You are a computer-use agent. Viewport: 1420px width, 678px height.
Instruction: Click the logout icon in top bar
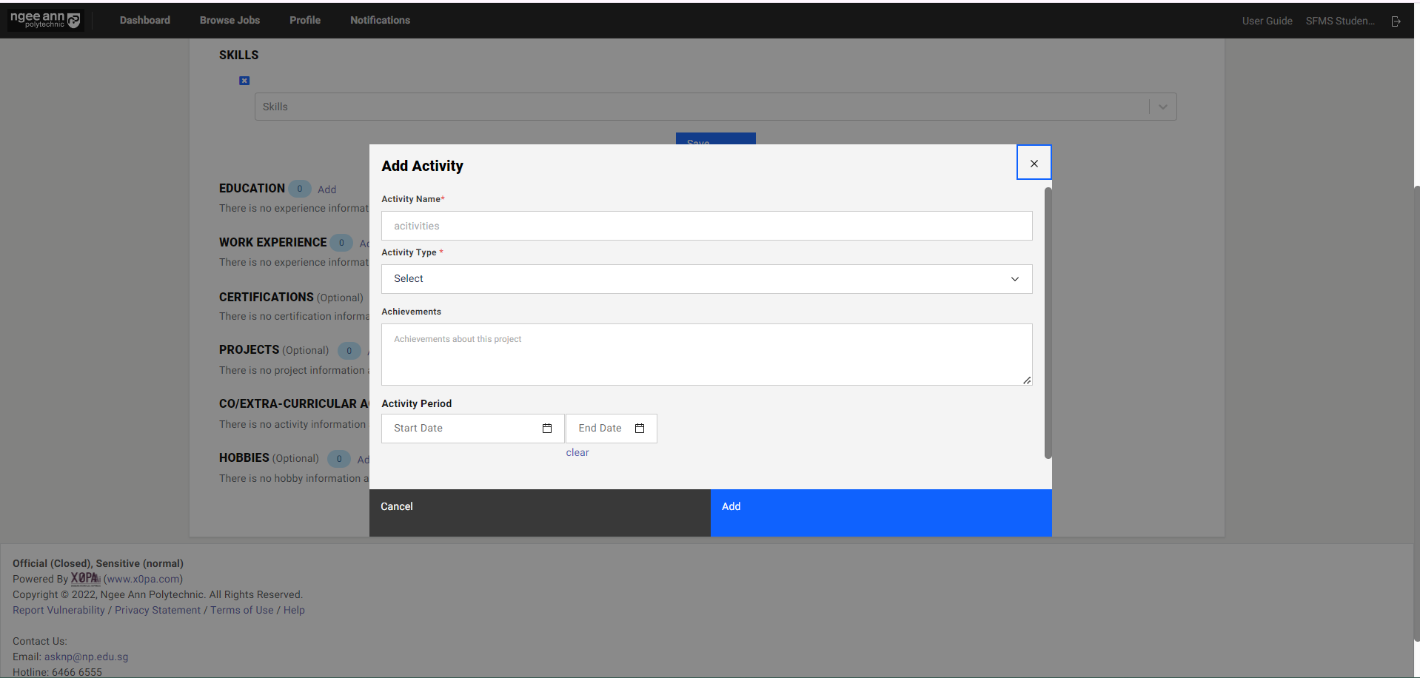tap(1396, 21)
